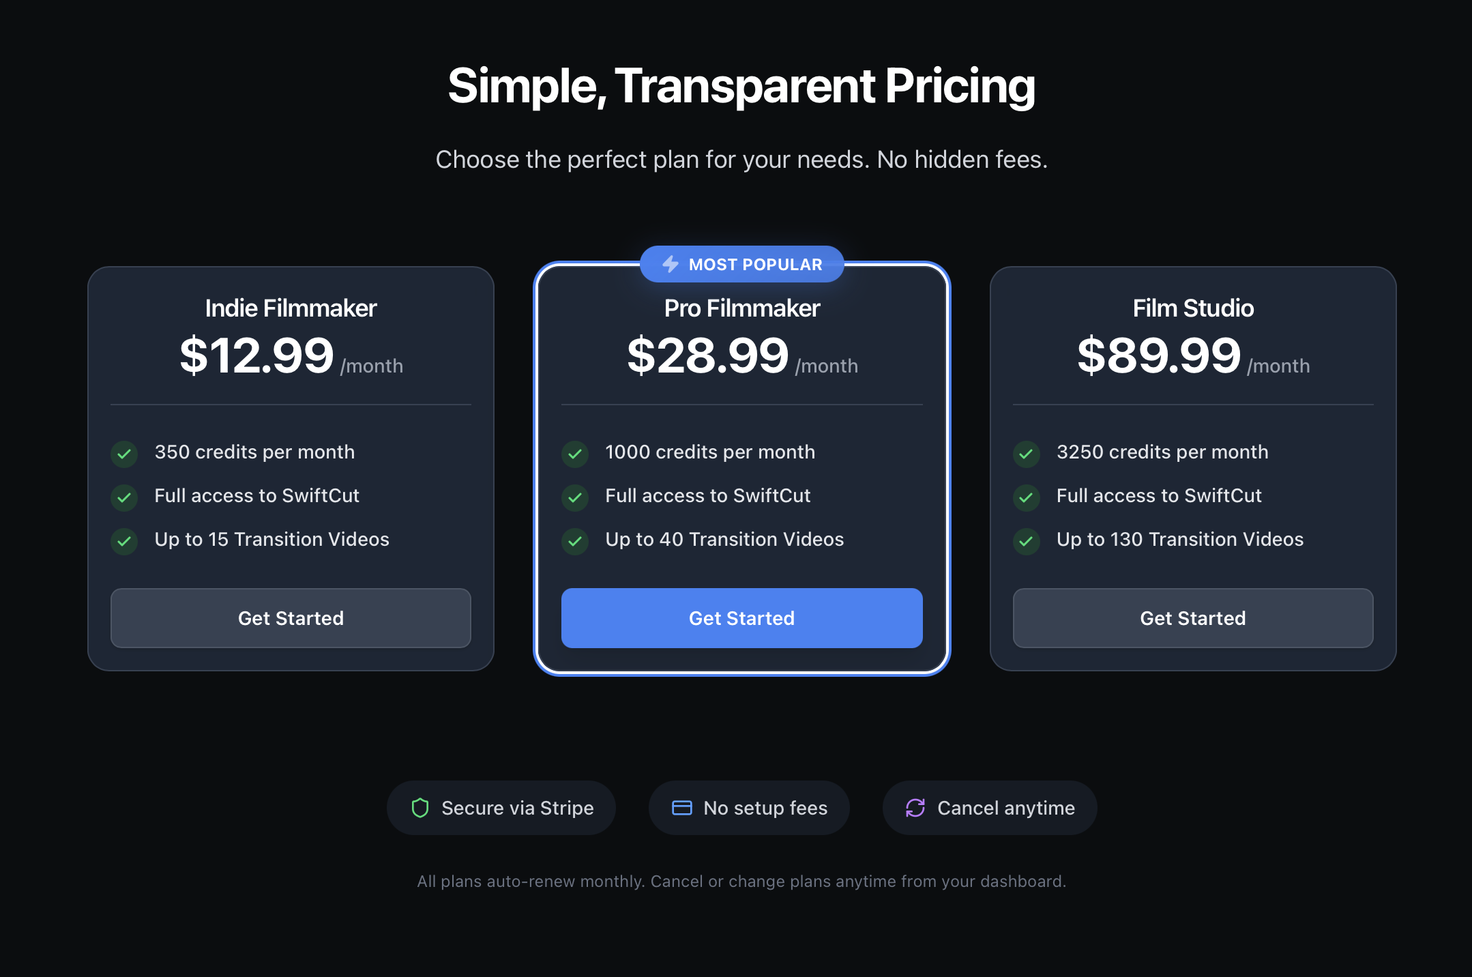Click the checkmark beside 3250 credits per month
This screenshot has height=977, width=1472.
(1027, 454)
